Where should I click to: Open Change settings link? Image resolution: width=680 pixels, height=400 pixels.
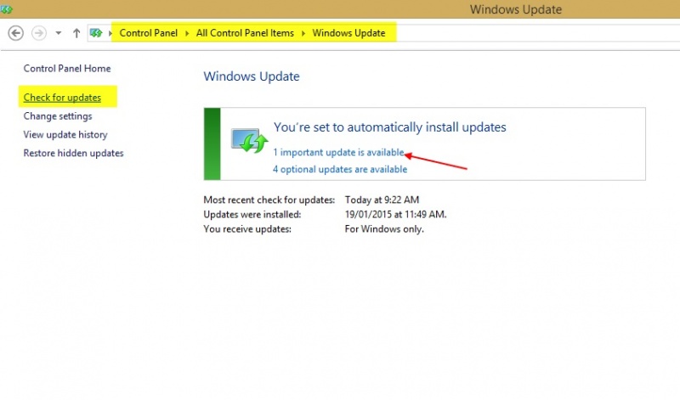coord(58,116)
